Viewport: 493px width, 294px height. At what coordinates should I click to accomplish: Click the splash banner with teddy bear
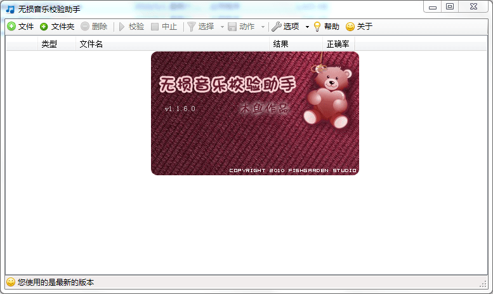point(255,113)
